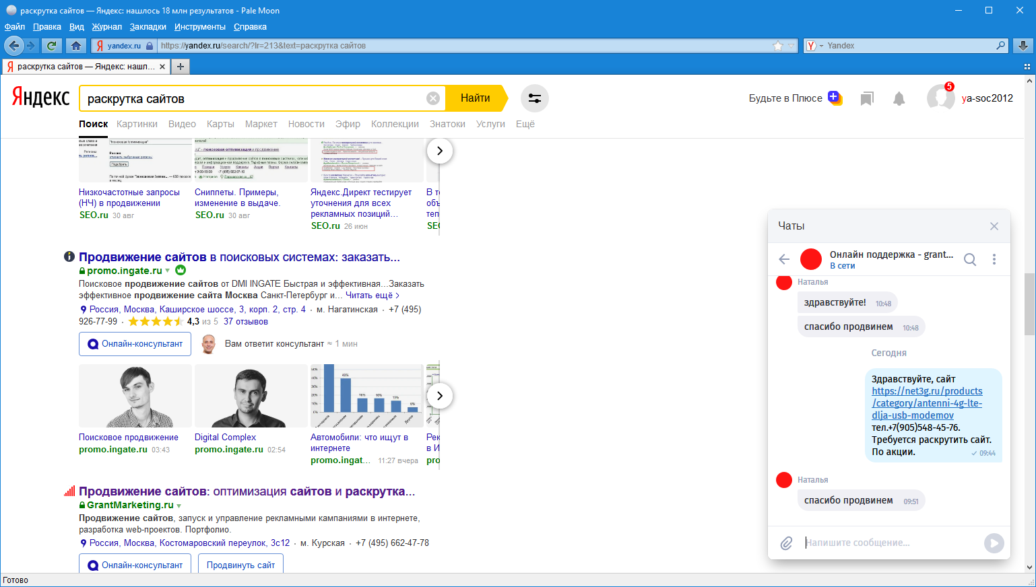Open chat options three-dot menu
Image resolution: width=1036 pixels, height=587 pixels.
click(x=994, y=259)
